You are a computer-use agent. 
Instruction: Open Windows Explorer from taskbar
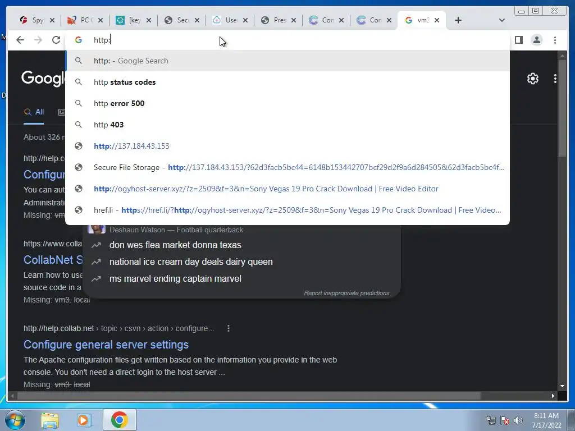click(x=50, y=420)
